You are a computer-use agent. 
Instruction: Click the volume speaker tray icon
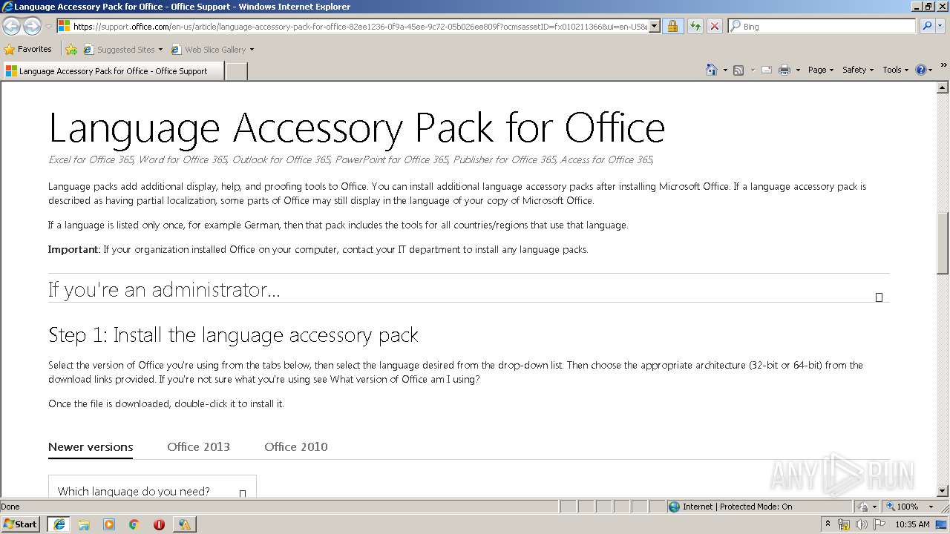pyautogui.click(x=861, y=524)
